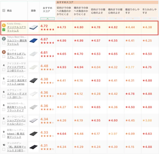Select the overall score 4.61 cell

click(x=47, y=54)
